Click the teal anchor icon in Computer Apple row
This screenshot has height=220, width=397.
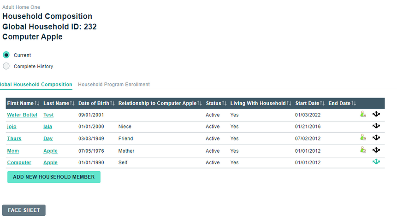(376, 162)
